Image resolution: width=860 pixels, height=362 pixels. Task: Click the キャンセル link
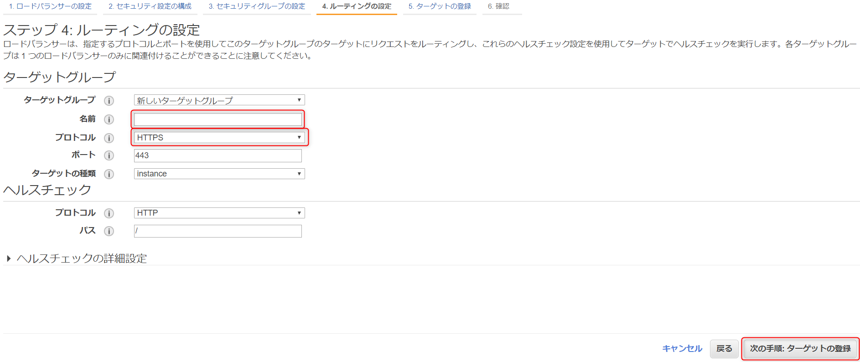pyautogui.click(x=682, y=349)
